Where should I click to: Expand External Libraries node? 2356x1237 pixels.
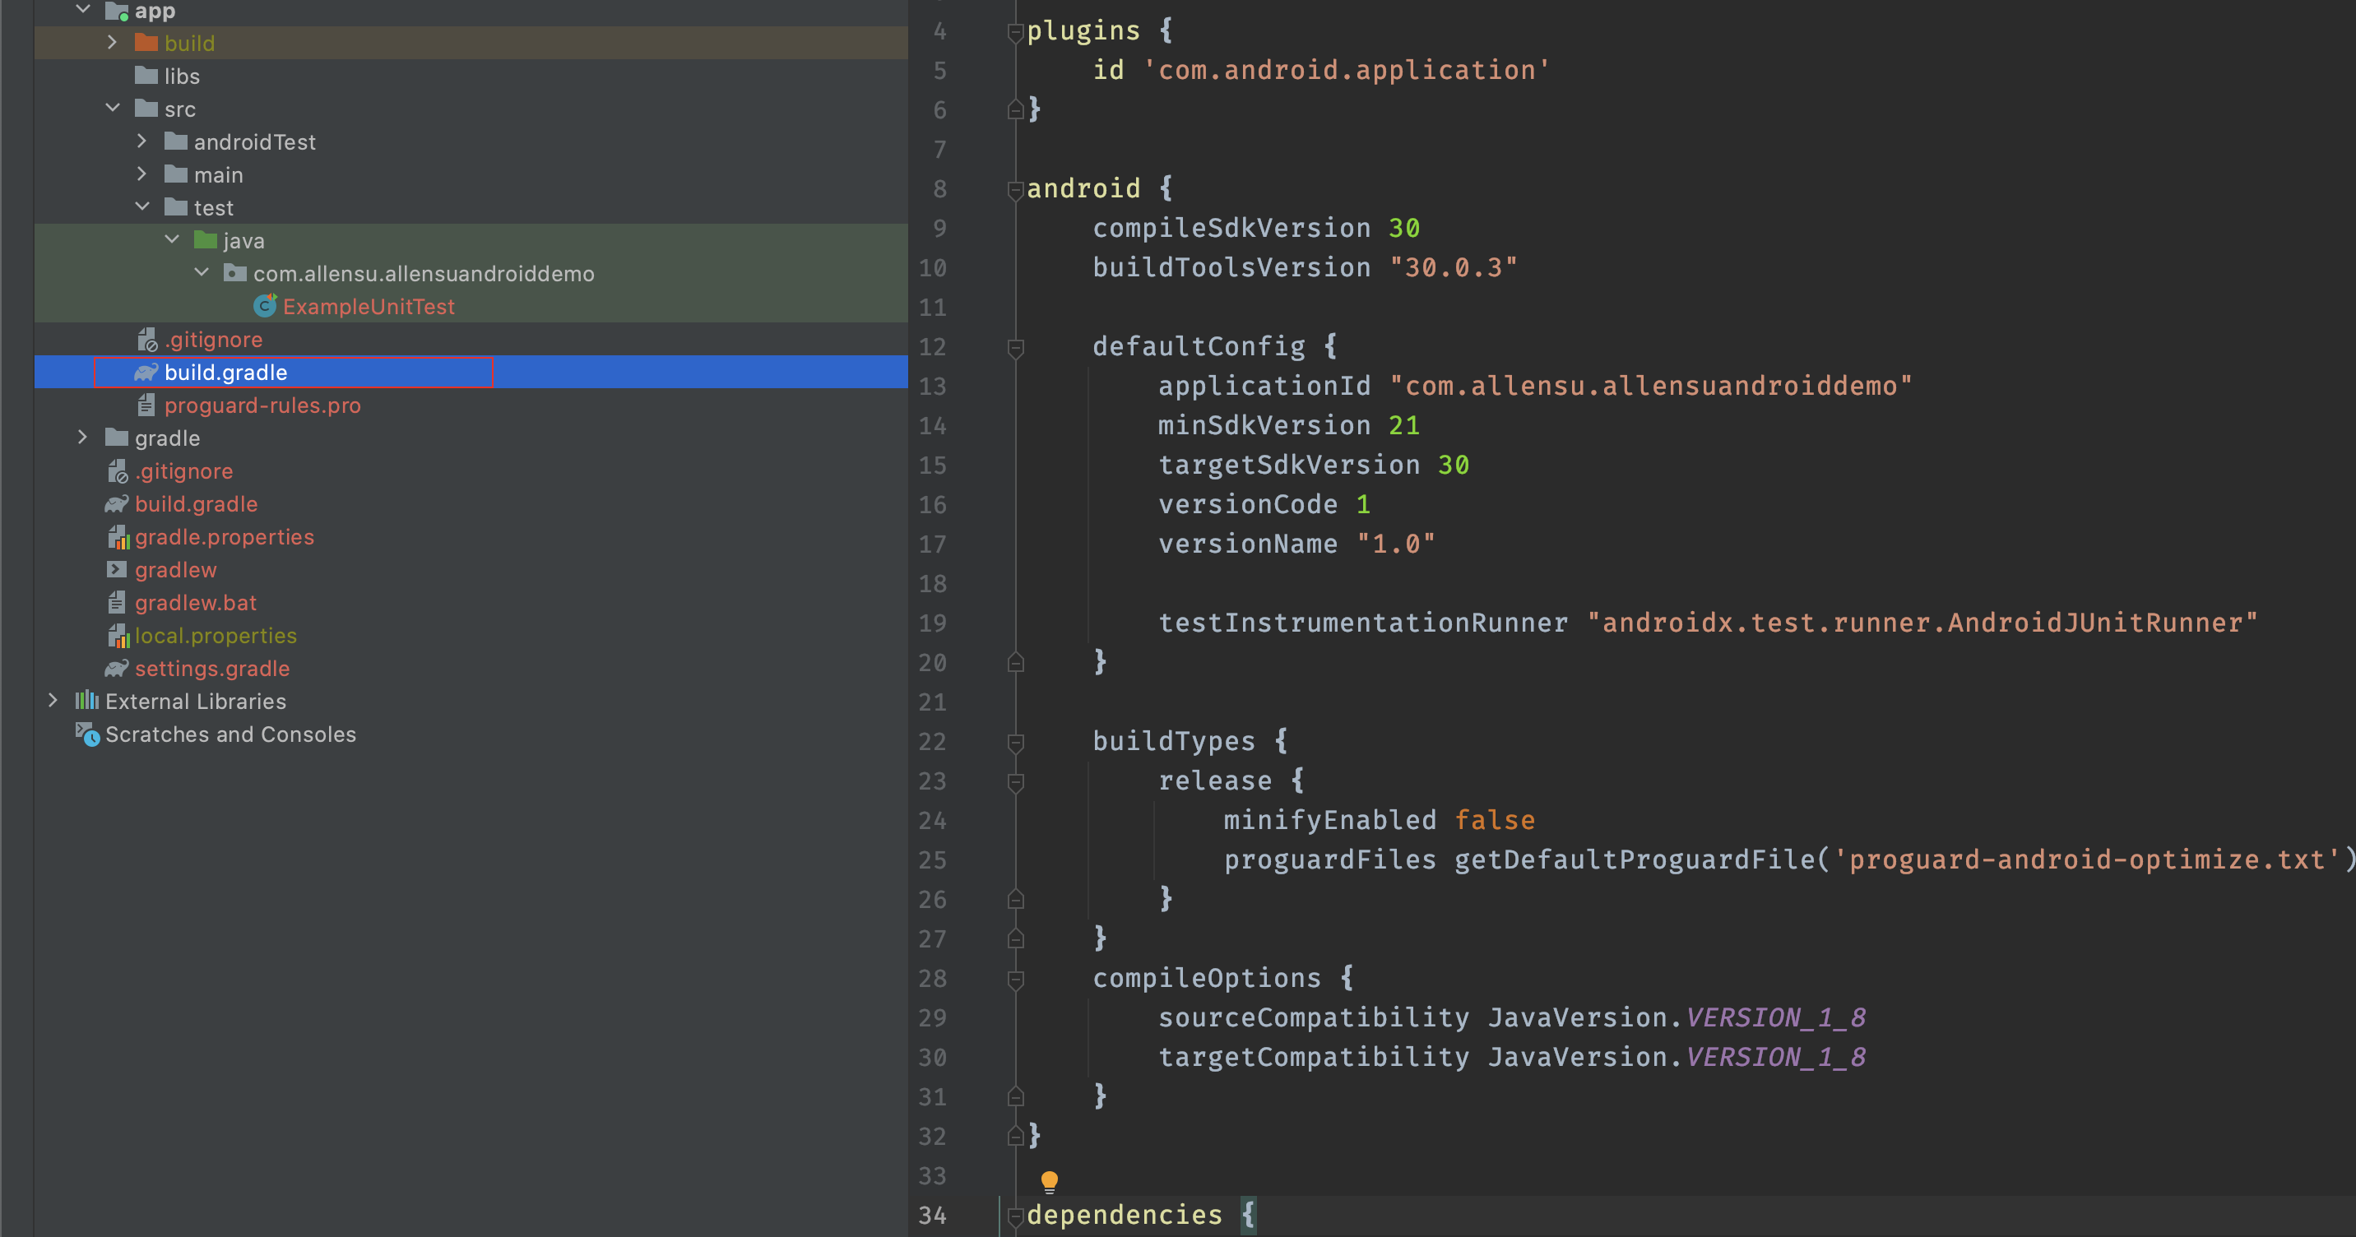click(53, 702)
